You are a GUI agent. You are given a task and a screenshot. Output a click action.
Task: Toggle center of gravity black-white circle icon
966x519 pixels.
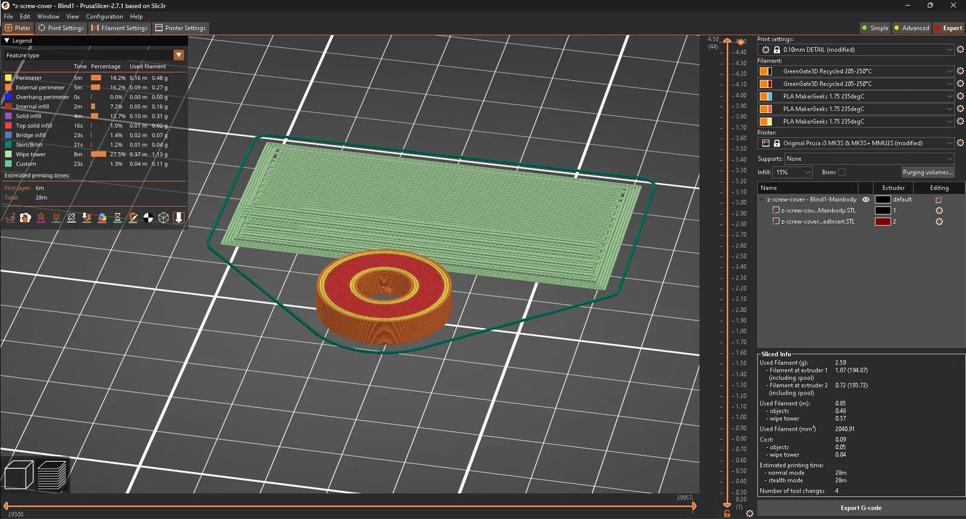(148, 218)
